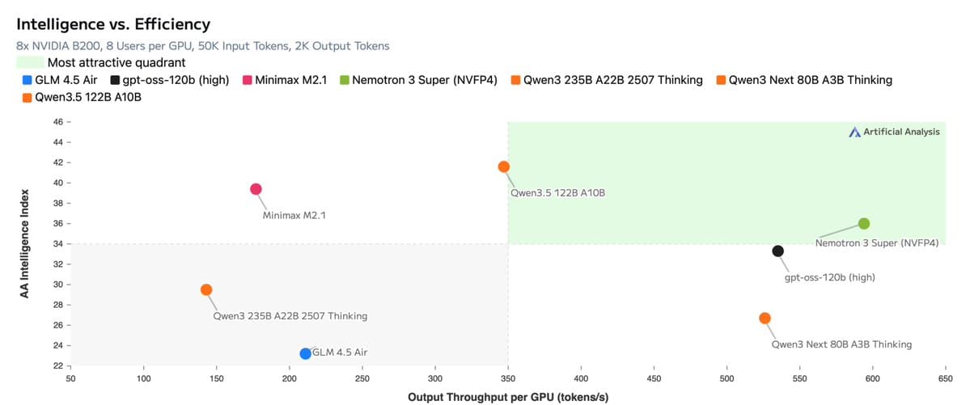The image size is (970, 405).
Task: Click the Intelligence vs. Efficiency chart title
Action: tap(113, 24)
